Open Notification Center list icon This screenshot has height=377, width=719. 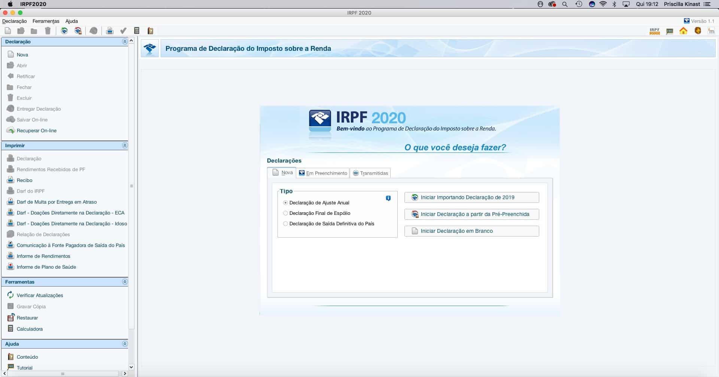click(707, 4)
